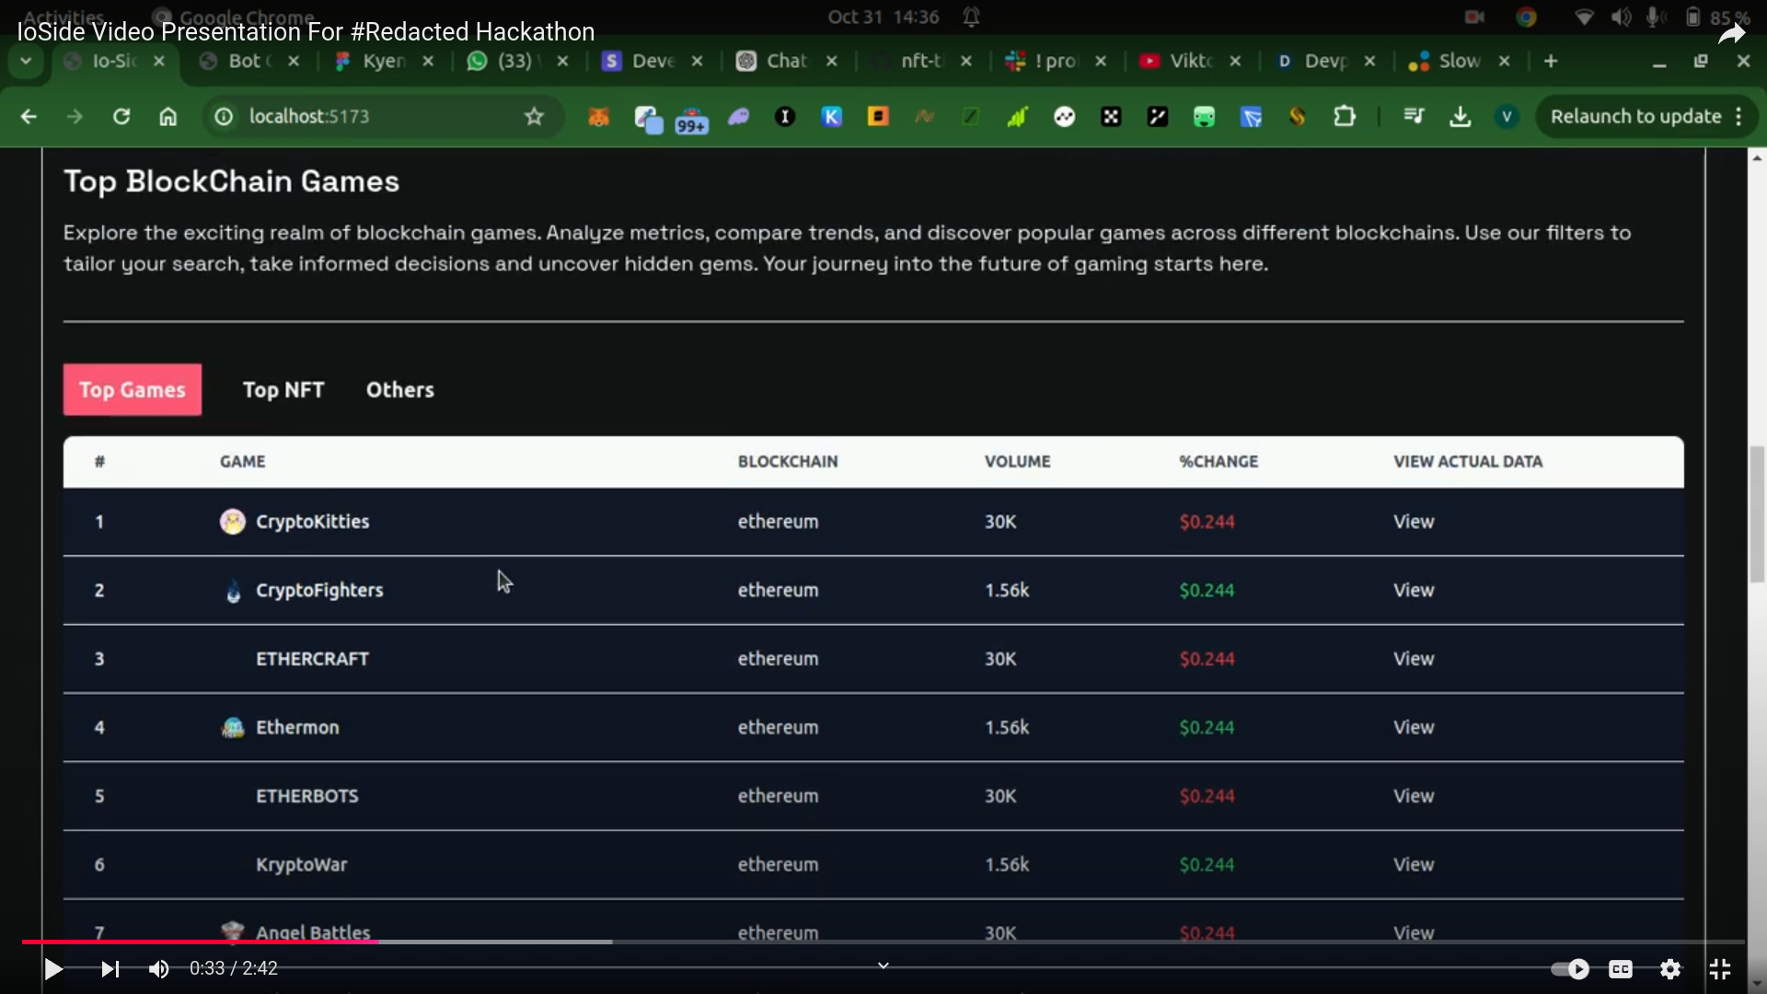Switch to Others tab
This screenshot has height=994, width=1767.
click(x=399, y=390)
